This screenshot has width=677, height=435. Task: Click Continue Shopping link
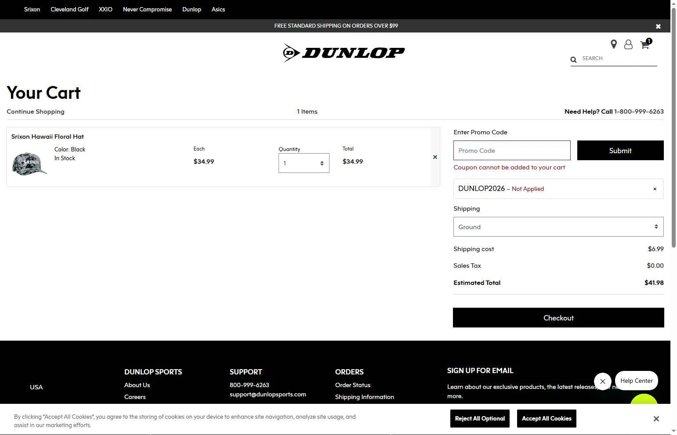pyautogui.click(x=36, y=111)
